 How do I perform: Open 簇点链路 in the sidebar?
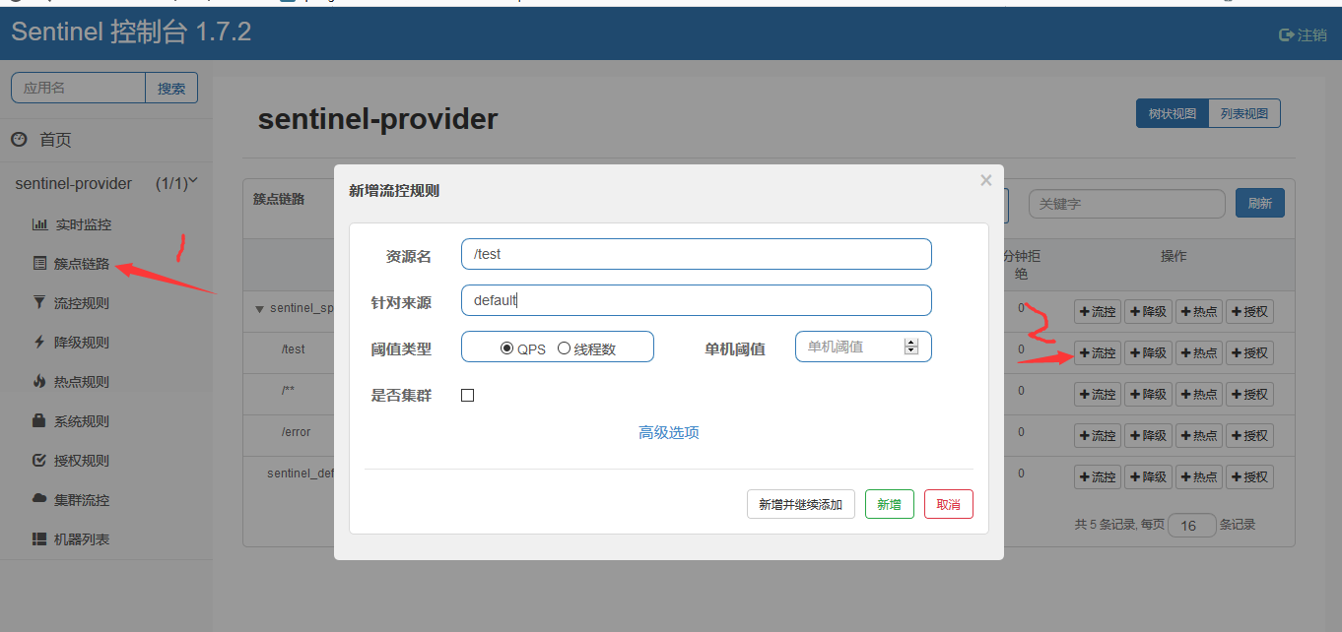tap(71, 264)
